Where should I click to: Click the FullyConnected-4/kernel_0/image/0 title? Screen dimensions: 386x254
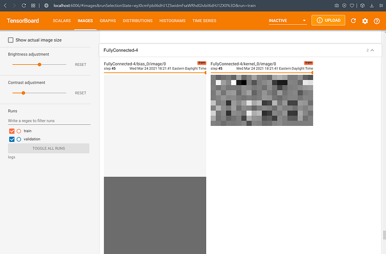click(243, 64)
